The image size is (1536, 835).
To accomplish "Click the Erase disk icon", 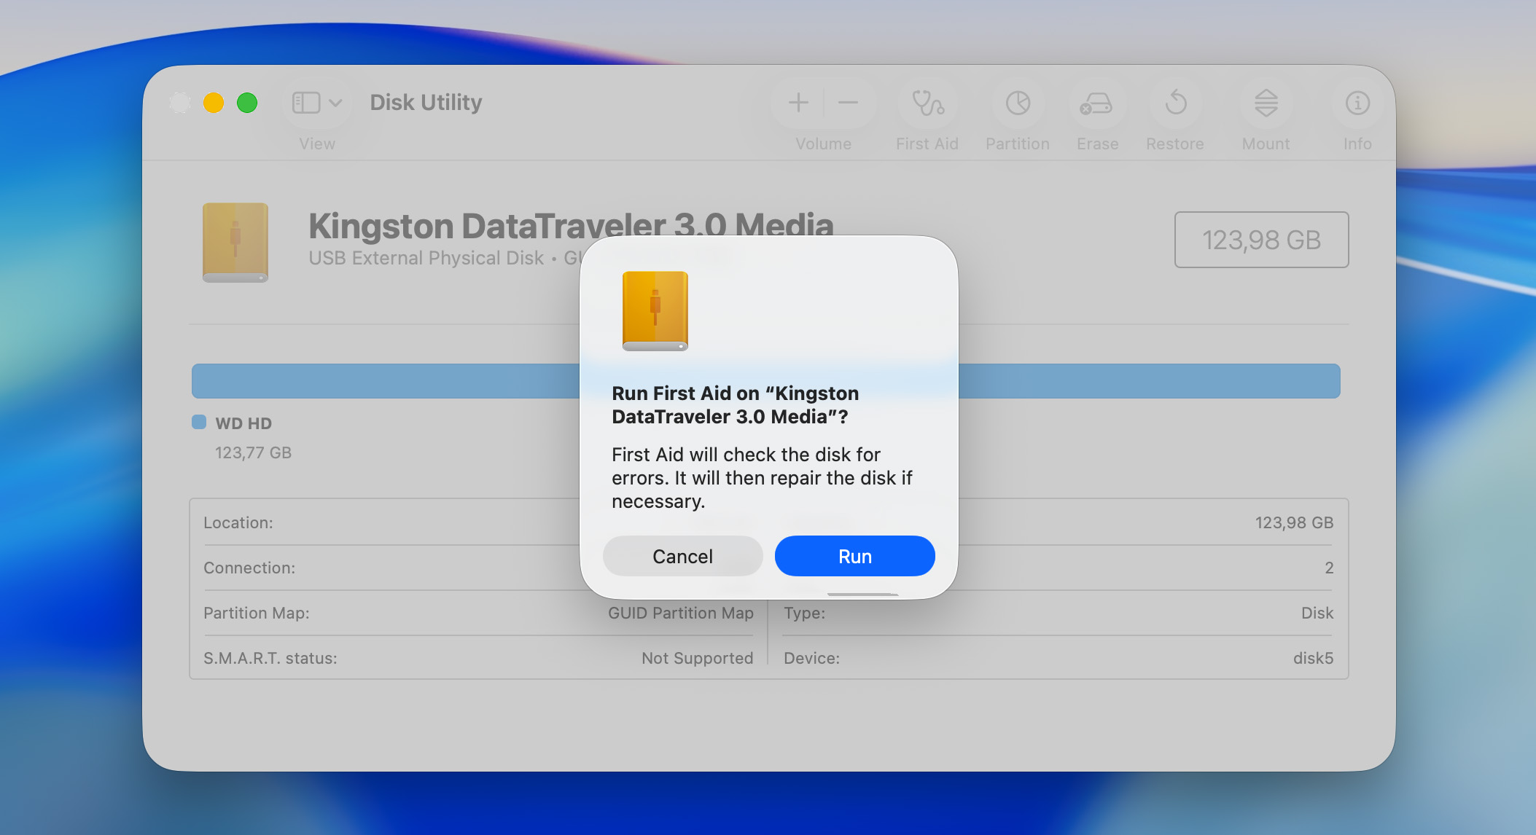I will 1096,103.
